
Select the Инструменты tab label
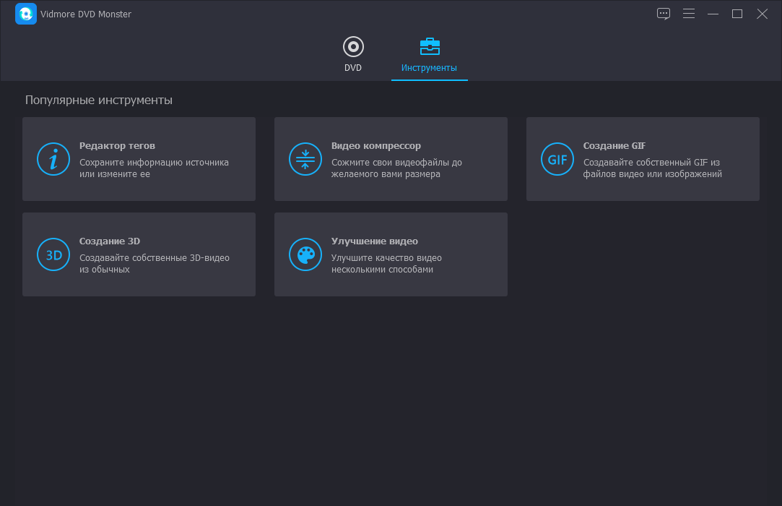(x=429, y=67)
